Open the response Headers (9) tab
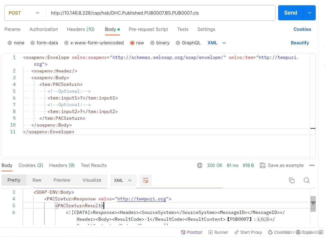This screenshot has width=325, height=237. 62,165
